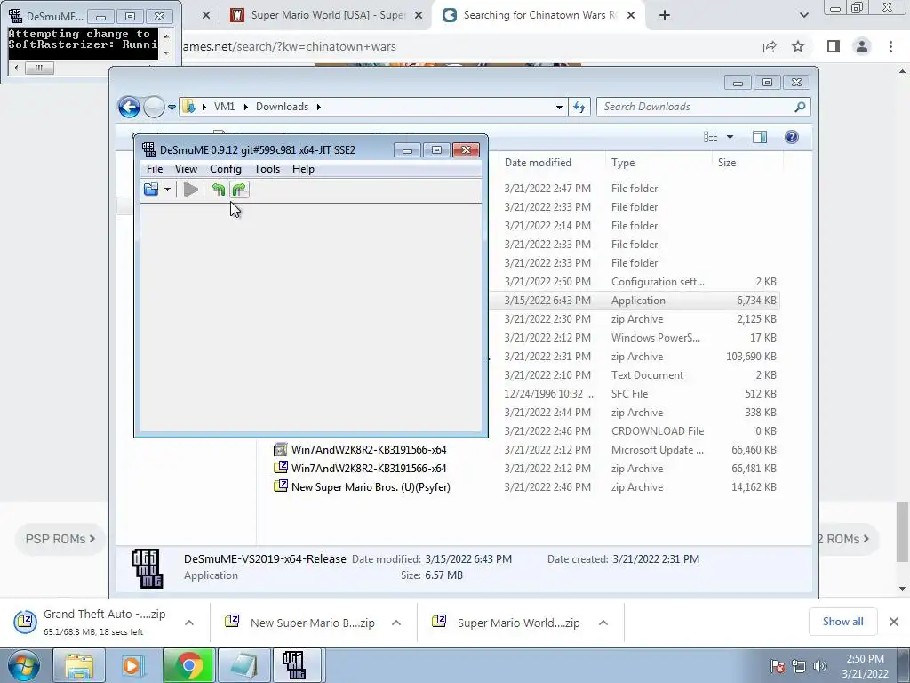Image resolution: width=910 pixels, height=683 pixels.
Task: Share this page icon in Chrome address bar
Action: click(770, 47)
